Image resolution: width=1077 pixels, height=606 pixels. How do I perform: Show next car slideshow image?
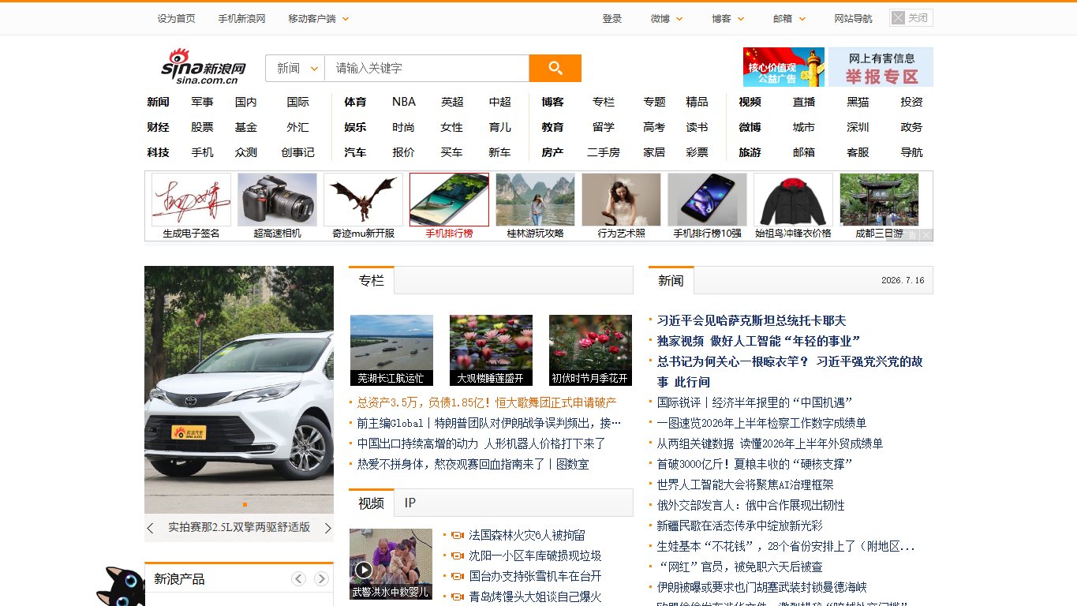click(x=328, y=528)
